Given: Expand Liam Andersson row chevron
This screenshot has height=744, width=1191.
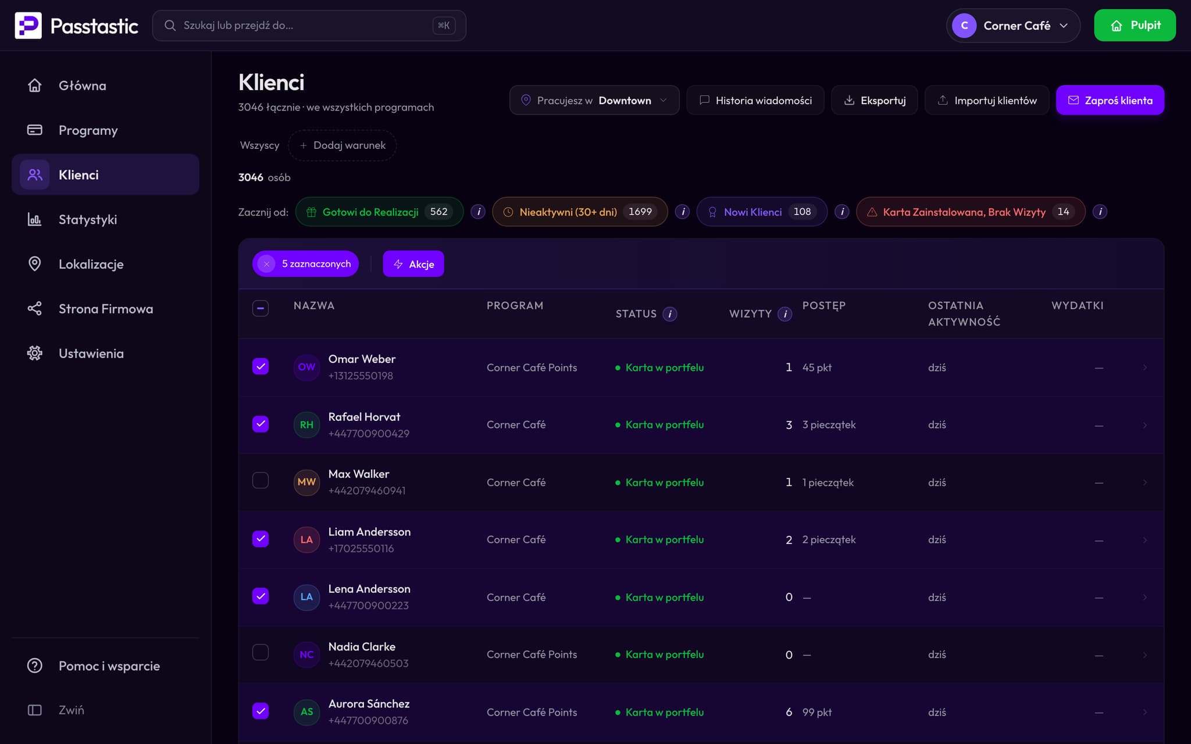Looking at the screenshot, I should pos(1144,540).
